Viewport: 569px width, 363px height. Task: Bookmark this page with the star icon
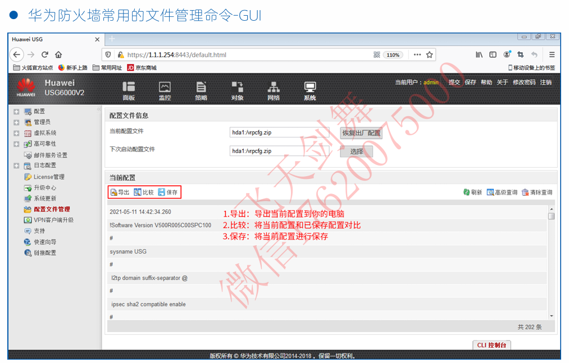[x=430, y=55]
